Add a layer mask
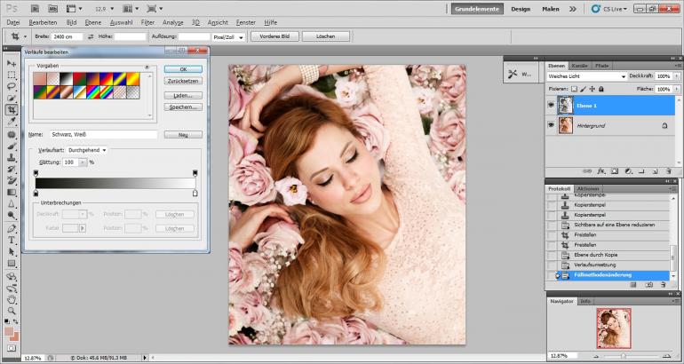Screen dimensions: 684x364 tap(615, 171)
